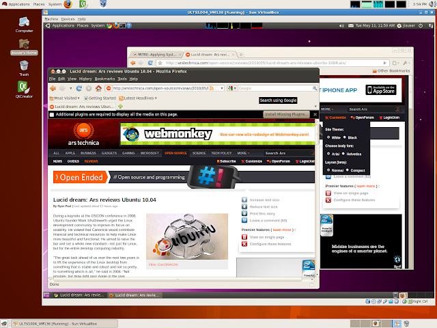Open Trash desktop icon
This screenshot has width=437, height=328.
pyautogui.click(x=24, y=68)
